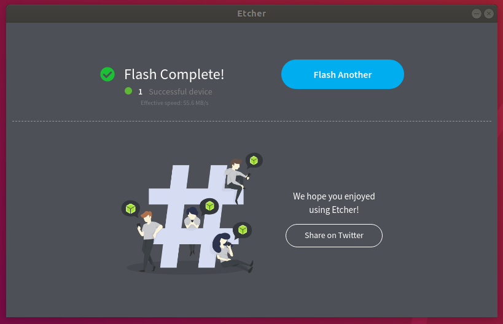Click the Flash Another button
The image size is (503, 324).
pos(342,74)
